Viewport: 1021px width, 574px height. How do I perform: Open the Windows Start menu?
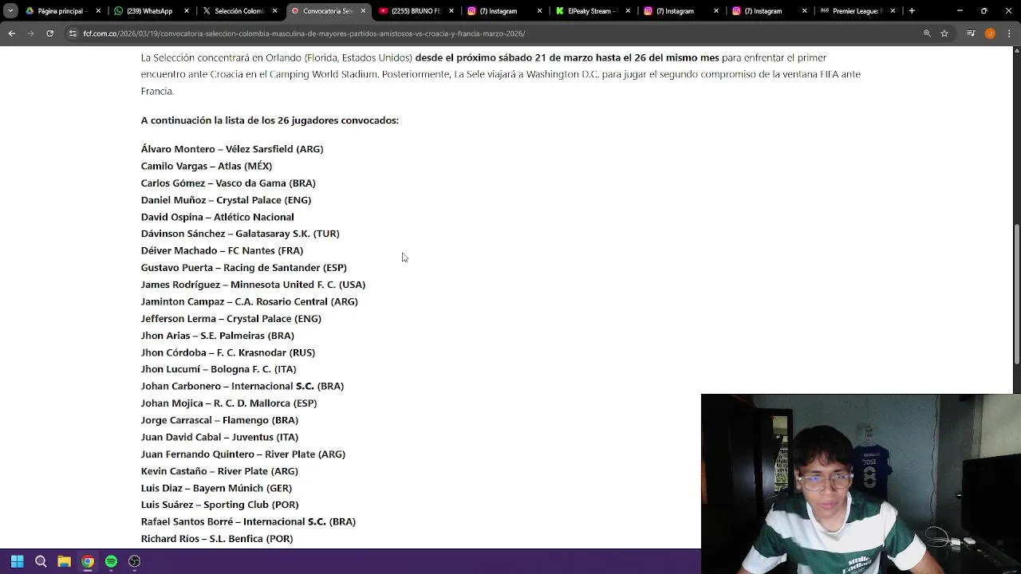(18, 561)
